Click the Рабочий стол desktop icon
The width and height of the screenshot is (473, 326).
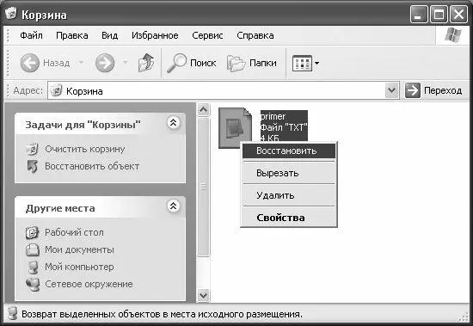(x=33, y=233)
